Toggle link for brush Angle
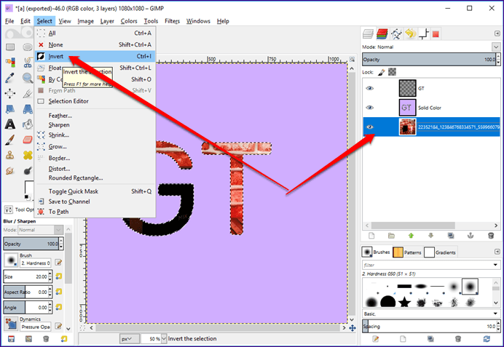 click(x=58, y=307)
